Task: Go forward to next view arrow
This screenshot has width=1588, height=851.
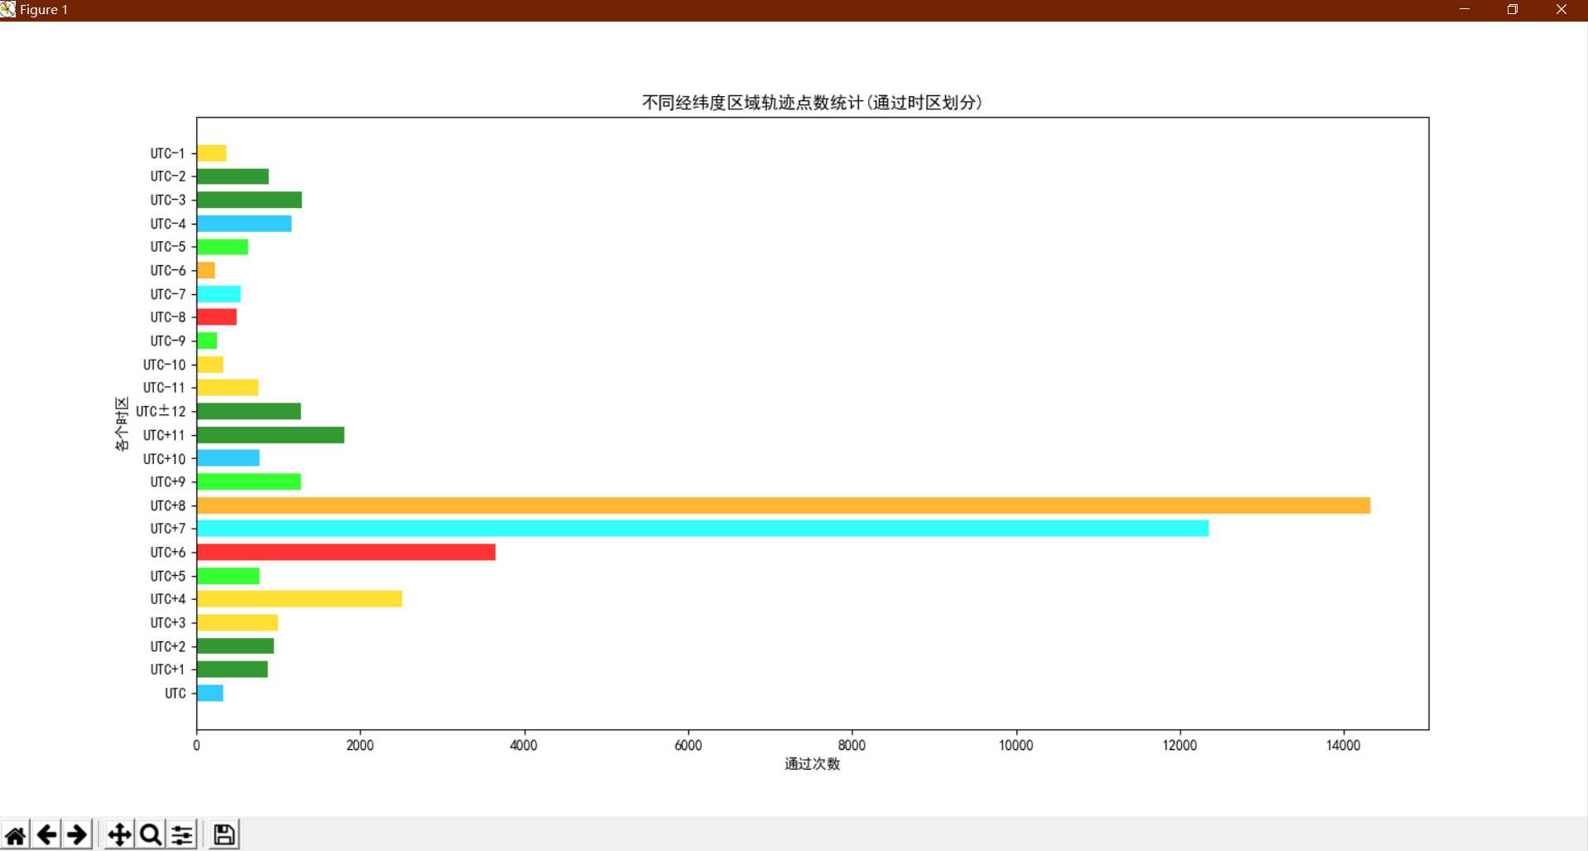Action: pos(78,834)
